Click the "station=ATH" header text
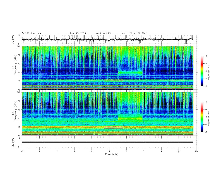Image resolution: width=221 pixels, height=170 pixels. pos(104,33)
